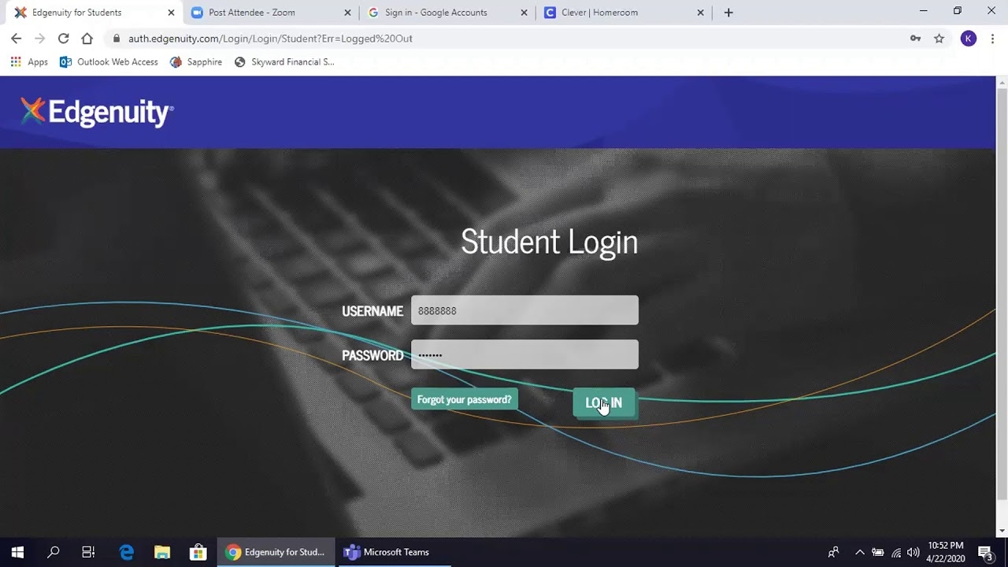Open the Chrome three-dot menu
Image resolution: width=1008 pixels, height=567 pixels.
(991, 39)
